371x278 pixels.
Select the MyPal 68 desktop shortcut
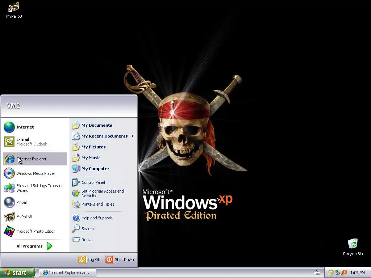pyautogui.click(x=14, y=10)
